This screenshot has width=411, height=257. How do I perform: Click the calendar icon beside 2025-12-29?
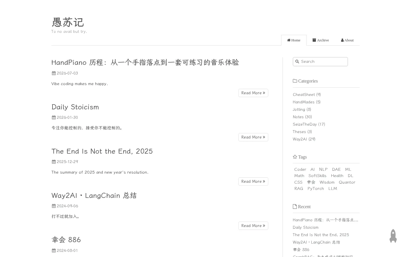coord(54,162)
